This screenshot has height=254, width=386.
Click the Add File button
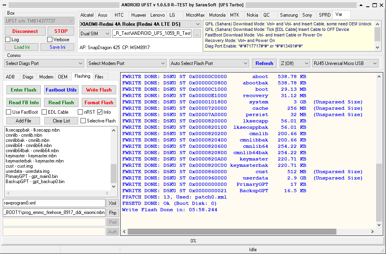[x=23, y=121]
